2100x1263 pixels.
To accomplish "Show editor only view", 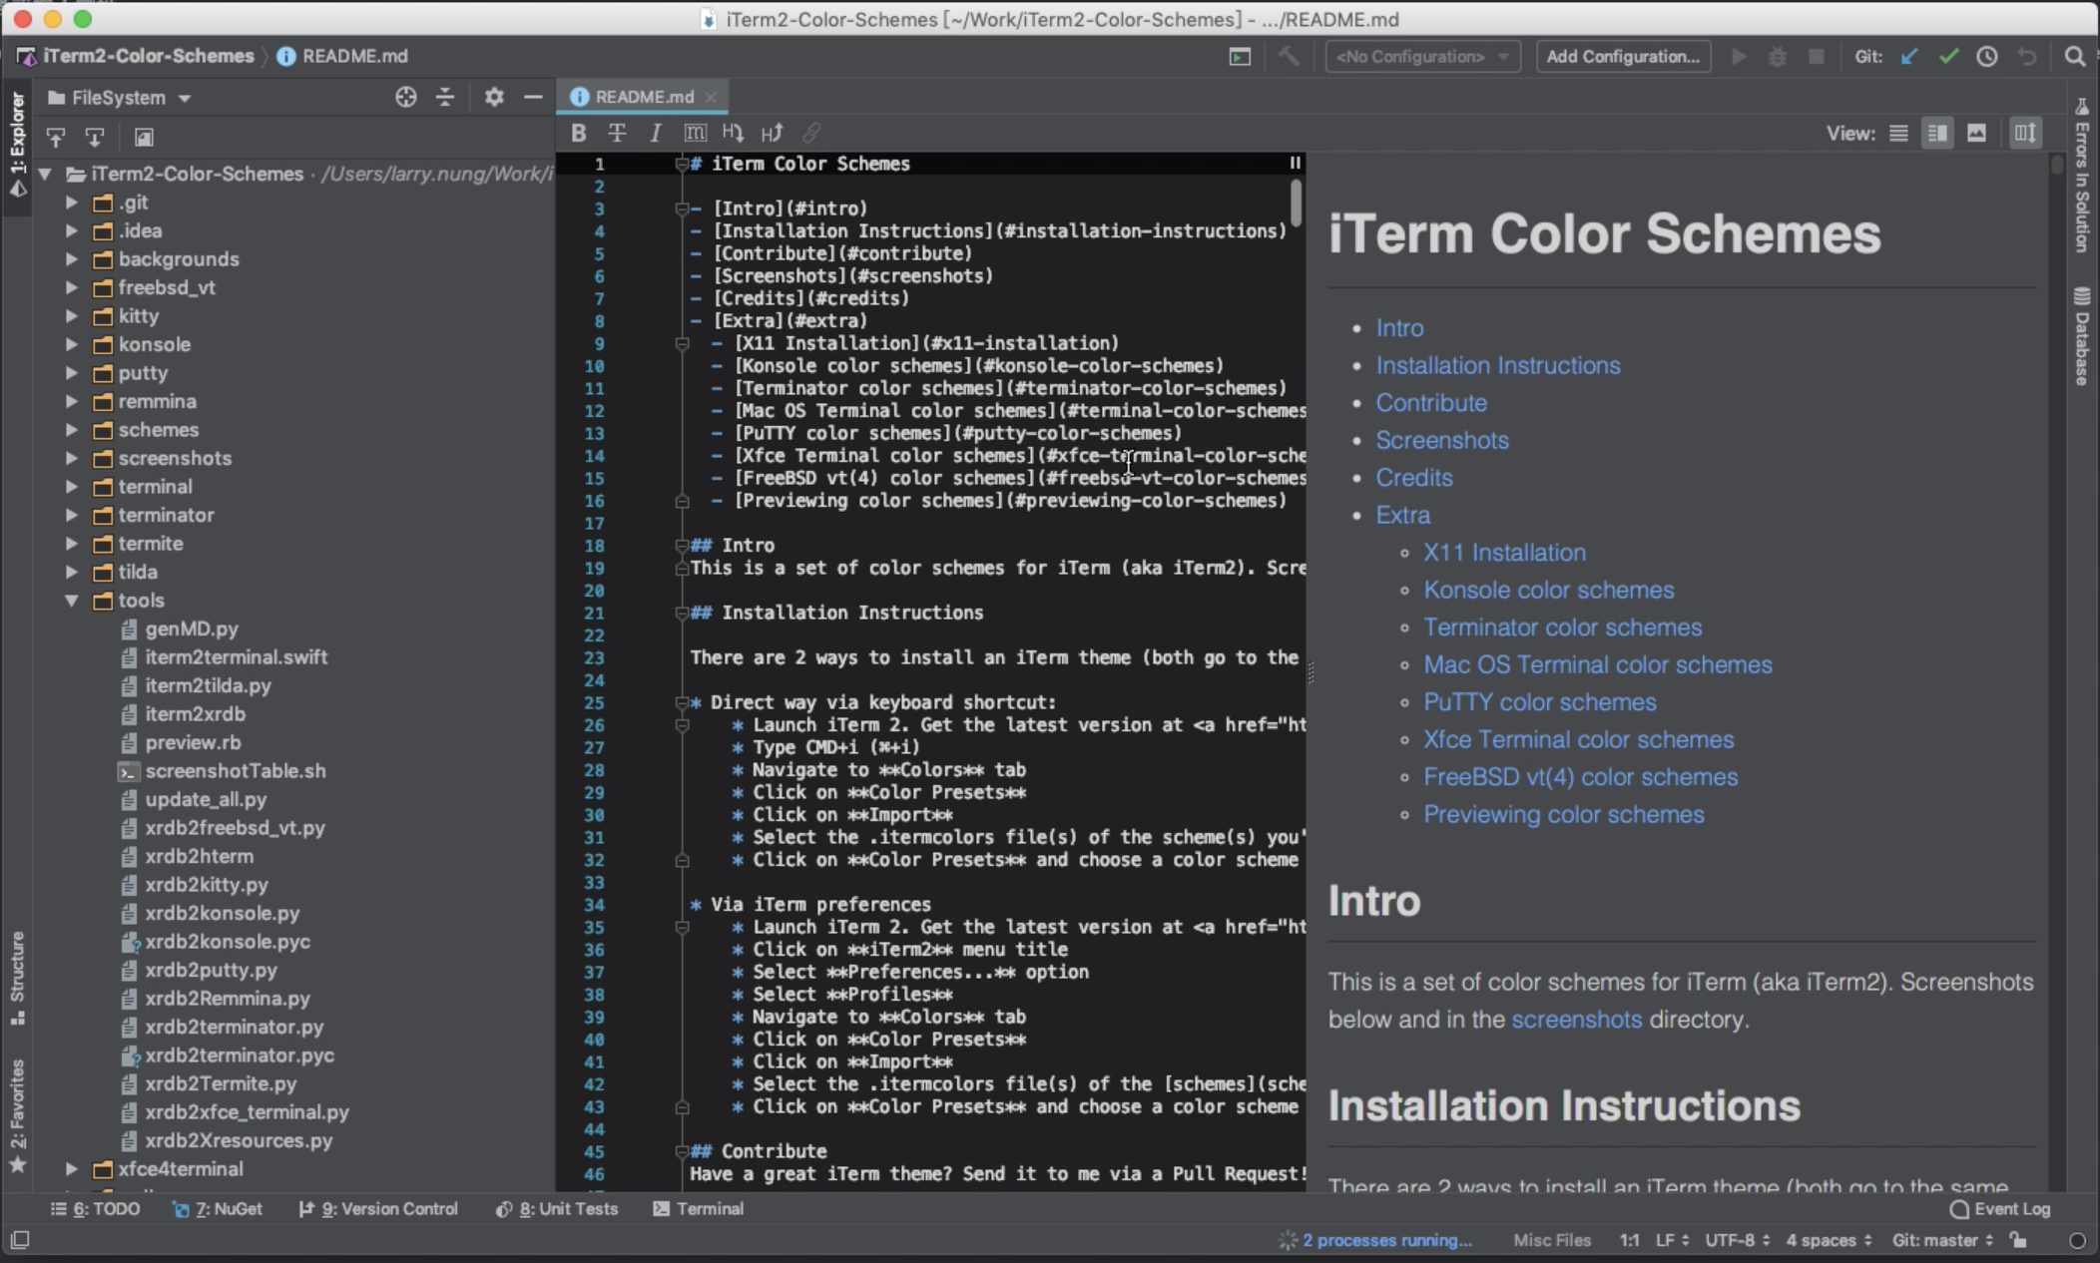I will 1898,133.
